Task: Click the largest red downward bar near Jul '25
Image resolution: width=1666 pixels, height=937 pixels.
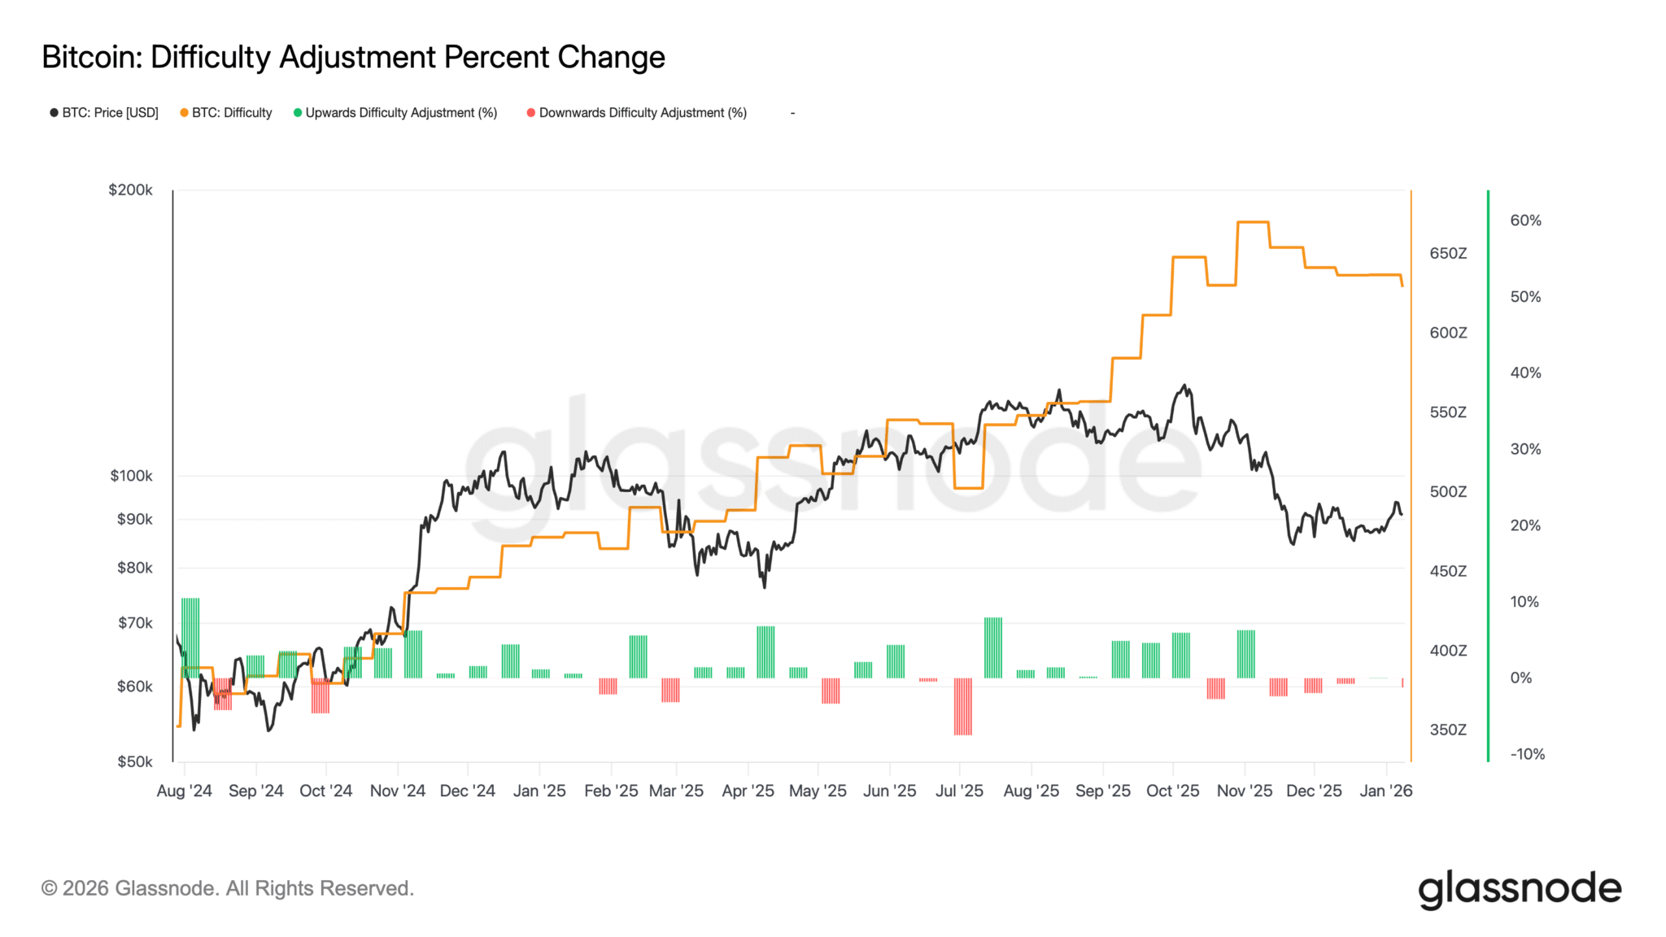Action: point(963,706)
